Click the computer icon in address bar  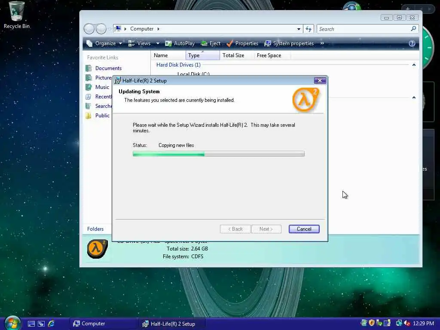(x=118, y=29)
